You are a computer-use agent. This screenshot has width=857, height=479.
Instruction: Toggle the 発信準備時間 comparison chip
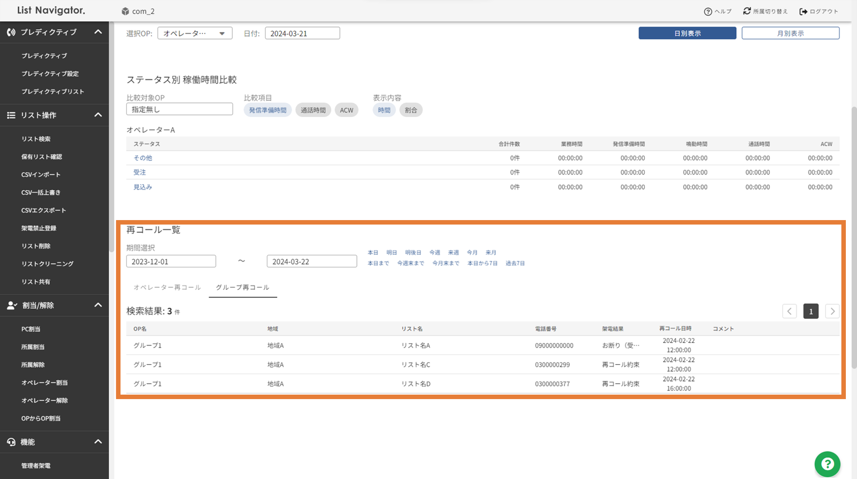pos(267,110)
